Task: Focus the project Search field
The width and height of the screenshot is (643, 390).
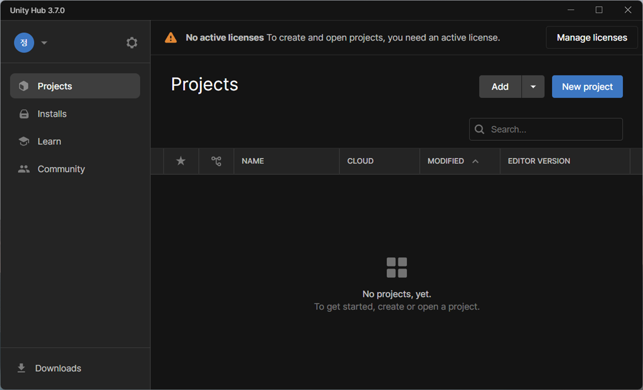Action: pos(546,130)
